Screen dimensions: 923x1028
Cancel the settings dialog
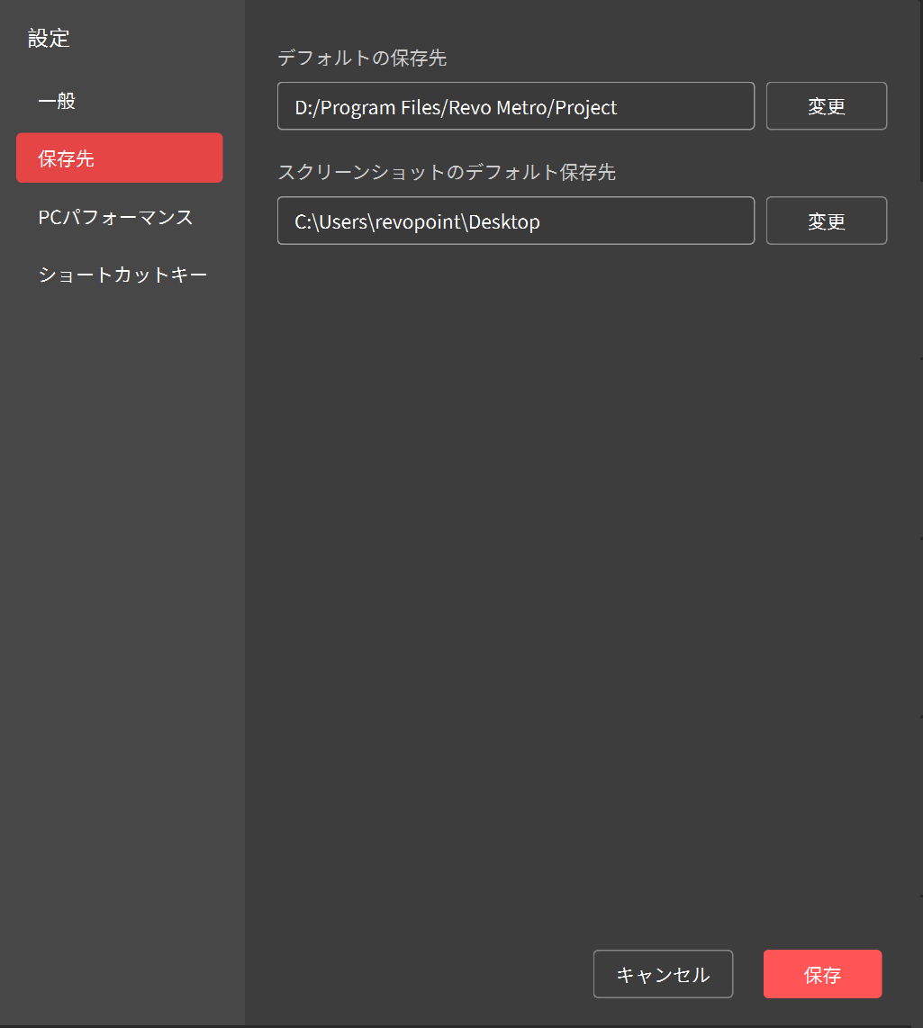pyautogui.click(x=663, y=973)
